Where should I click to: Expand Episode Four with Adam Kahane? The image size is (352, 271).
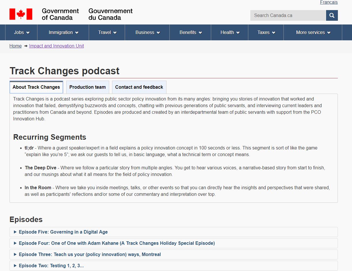pyautogui.click(x=174, y=243)
